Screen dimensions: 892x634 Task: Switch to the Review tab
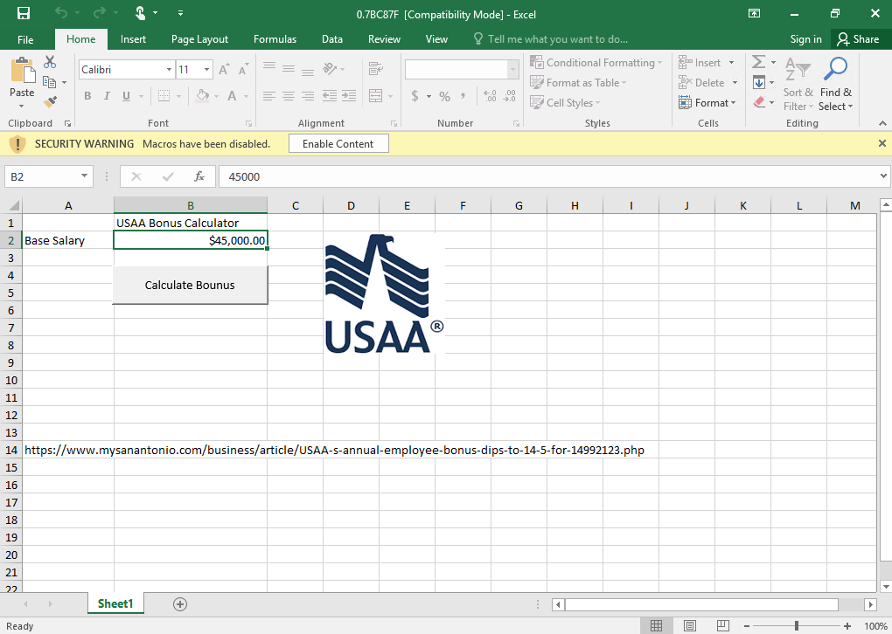(384, 39)
